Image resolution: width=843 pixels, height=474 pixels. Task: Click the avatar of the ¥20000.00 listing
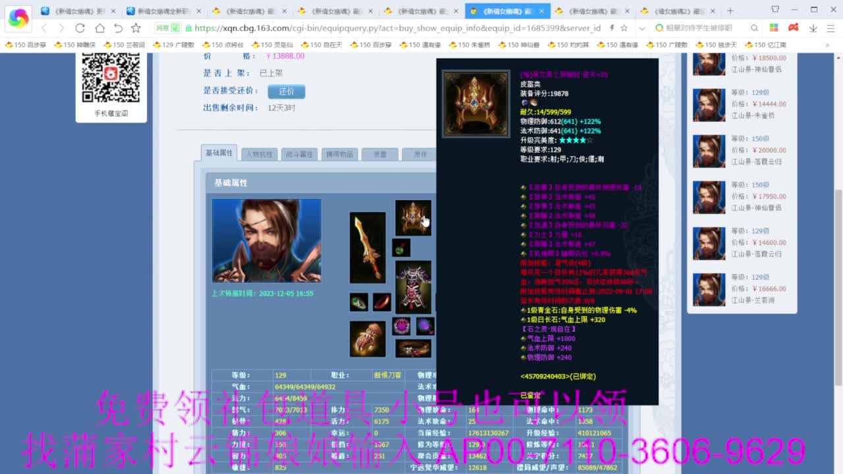coord(709,151)
